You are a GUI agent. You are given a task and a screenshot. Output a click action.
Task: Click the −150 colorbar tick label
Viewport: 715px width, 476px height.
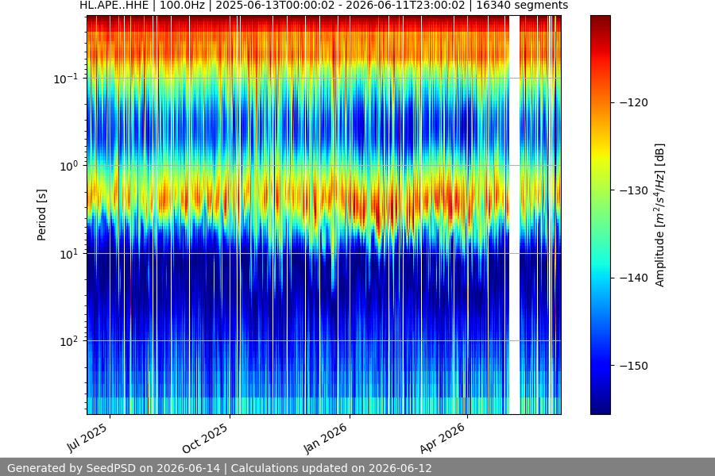pyautogui.click(x=634, y=366)
